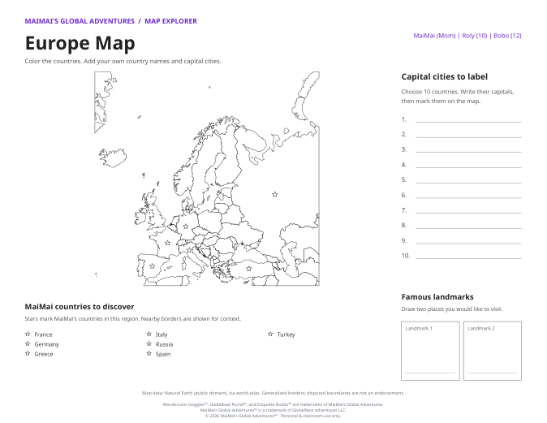Click the Natural Earth map data credit line
The height and width of the screenshot is (423, 547).
(273, 393)
